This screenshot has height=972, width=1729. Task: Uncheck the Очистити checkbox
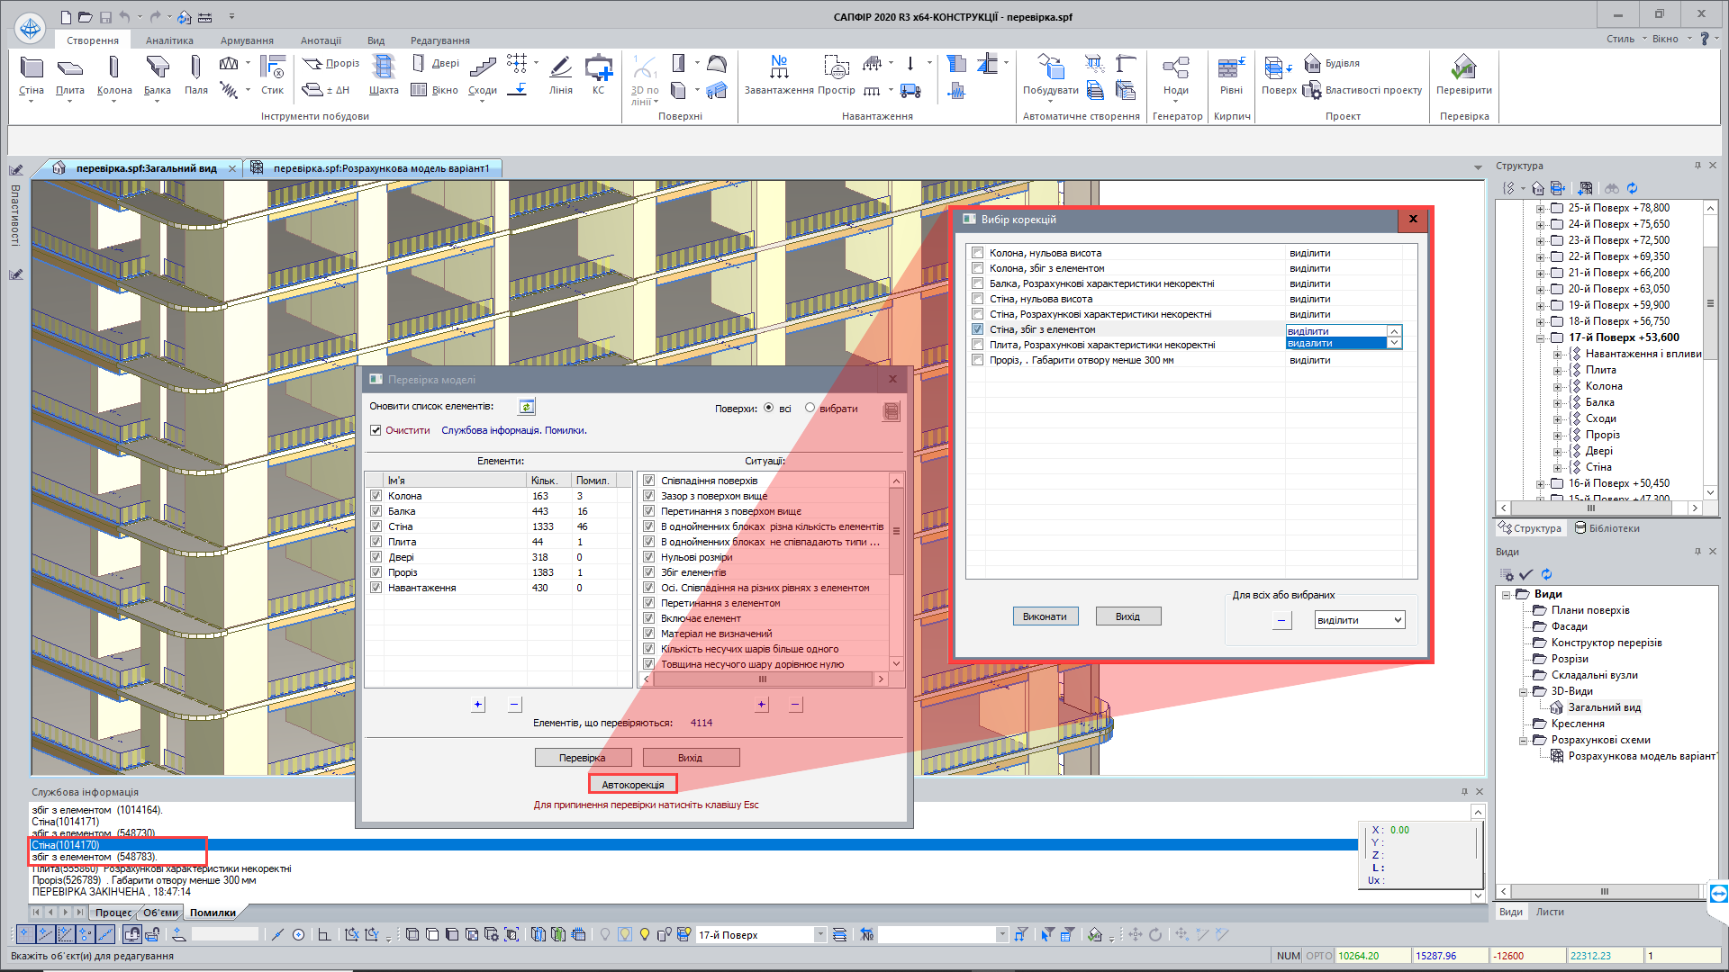(x=376, y=430)
